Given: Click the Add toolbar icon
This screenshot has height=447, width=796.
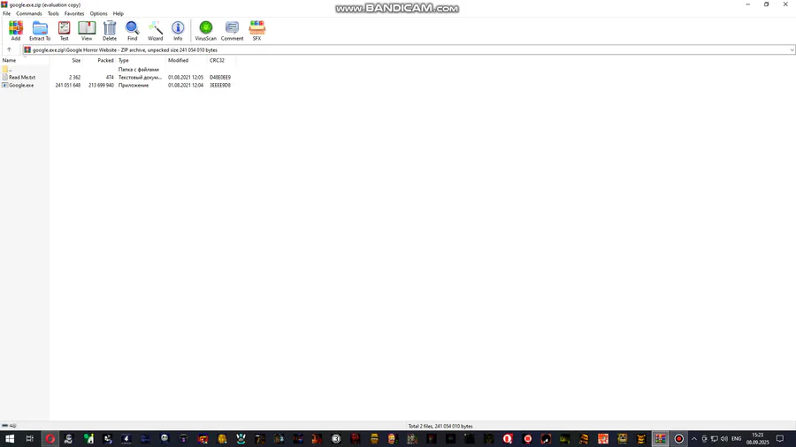Looking at the screenshot, I should coord(16,30).
